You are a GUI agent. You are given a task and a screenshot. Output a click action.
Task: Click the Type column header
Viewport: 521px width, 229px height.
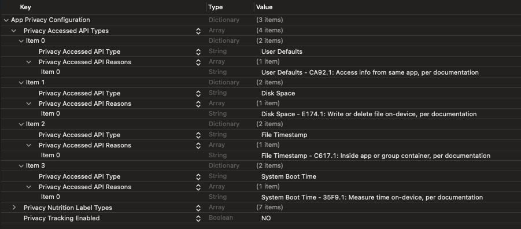(x=215, y=7)
